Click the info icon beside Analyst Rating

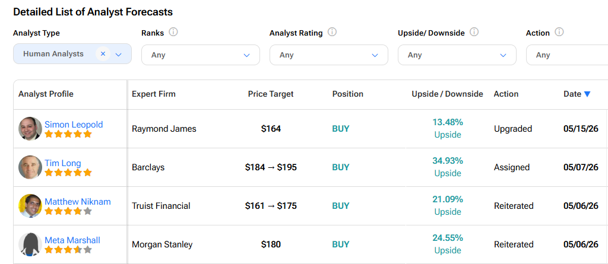[332, 32]
